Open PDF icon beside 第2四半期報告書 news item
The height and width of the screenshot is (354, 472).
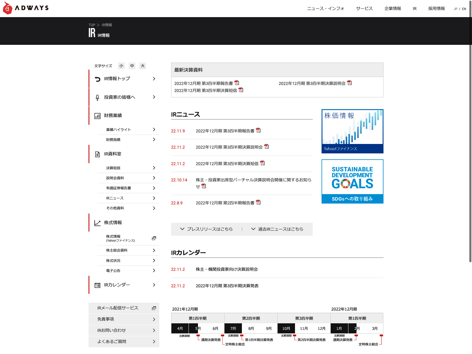[258, 202]
